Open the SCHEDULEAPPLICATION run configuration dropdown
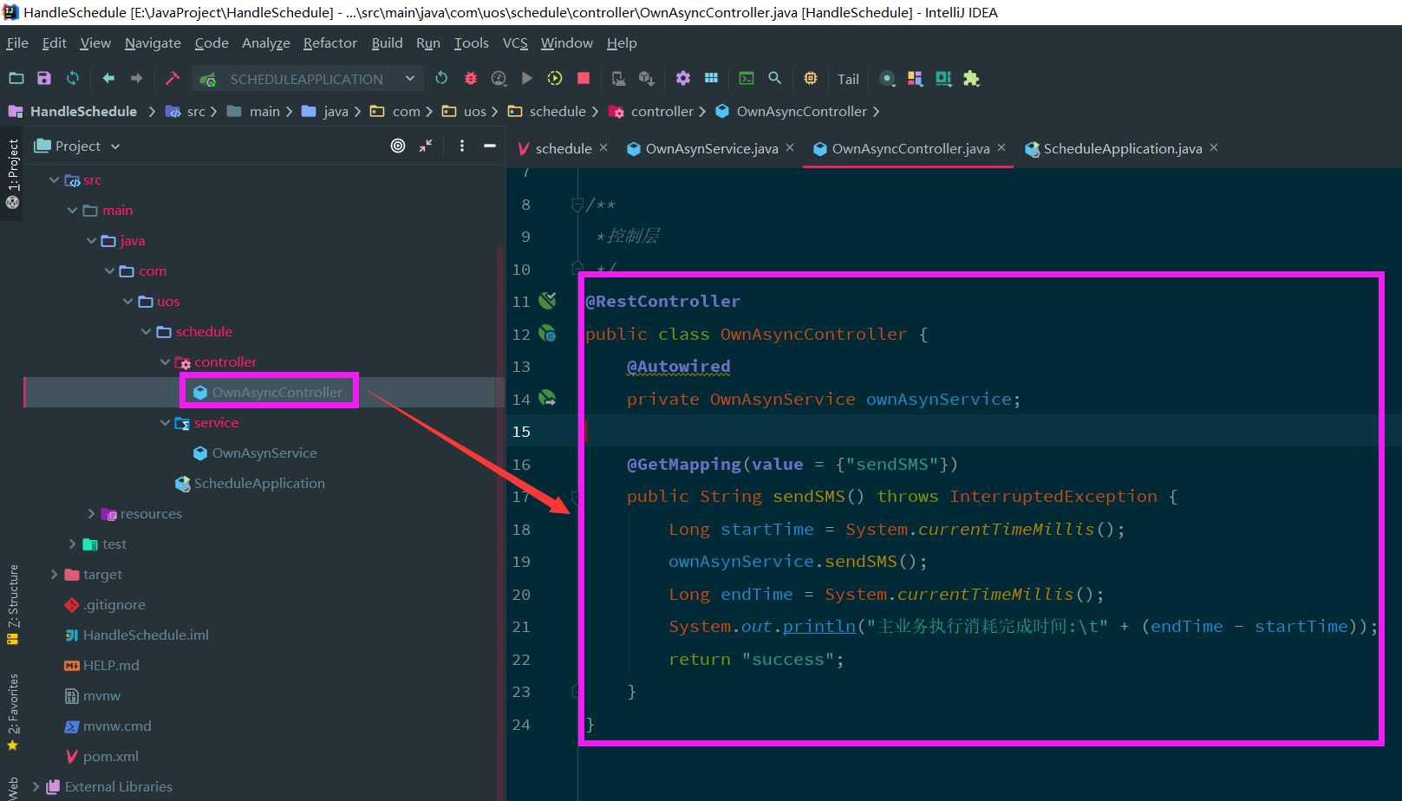The width and height of the screenshot is (1402, 801). point(307,79)
